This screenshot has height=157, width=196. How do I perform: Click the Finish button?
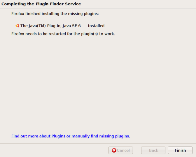pos(180,150)
